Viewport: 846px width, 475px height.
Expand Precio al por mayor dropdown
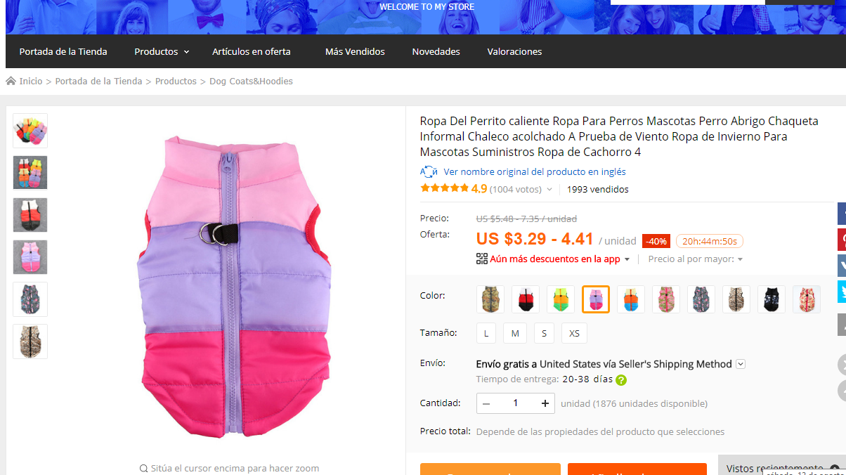click(x=695, y=259)
